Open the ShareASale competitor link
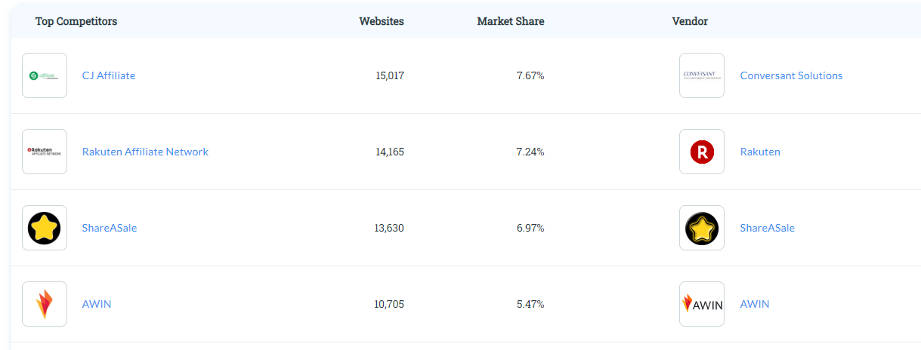This screenshot has width=921, height=350. click(x=110, y=228)
